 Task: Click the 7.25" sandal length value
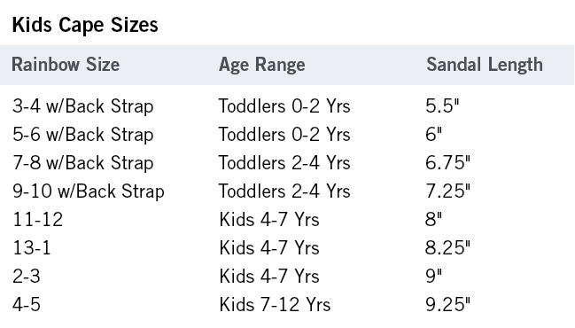(x=447, y=191)
